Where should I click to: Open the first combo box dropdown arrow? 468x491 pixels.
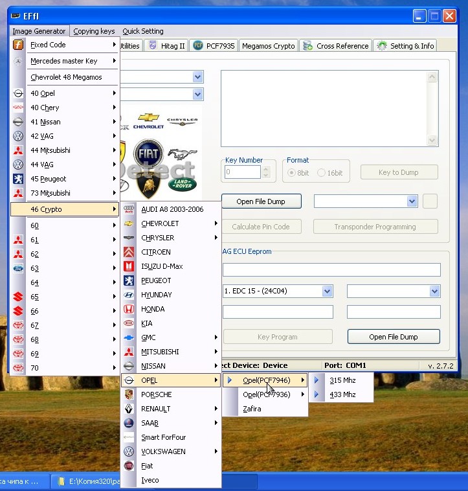(197, 76)
